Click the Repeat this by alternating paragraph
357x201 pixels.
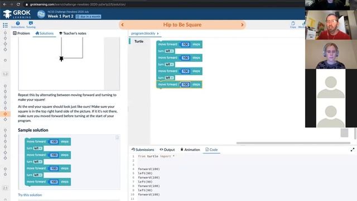point(67,97)
